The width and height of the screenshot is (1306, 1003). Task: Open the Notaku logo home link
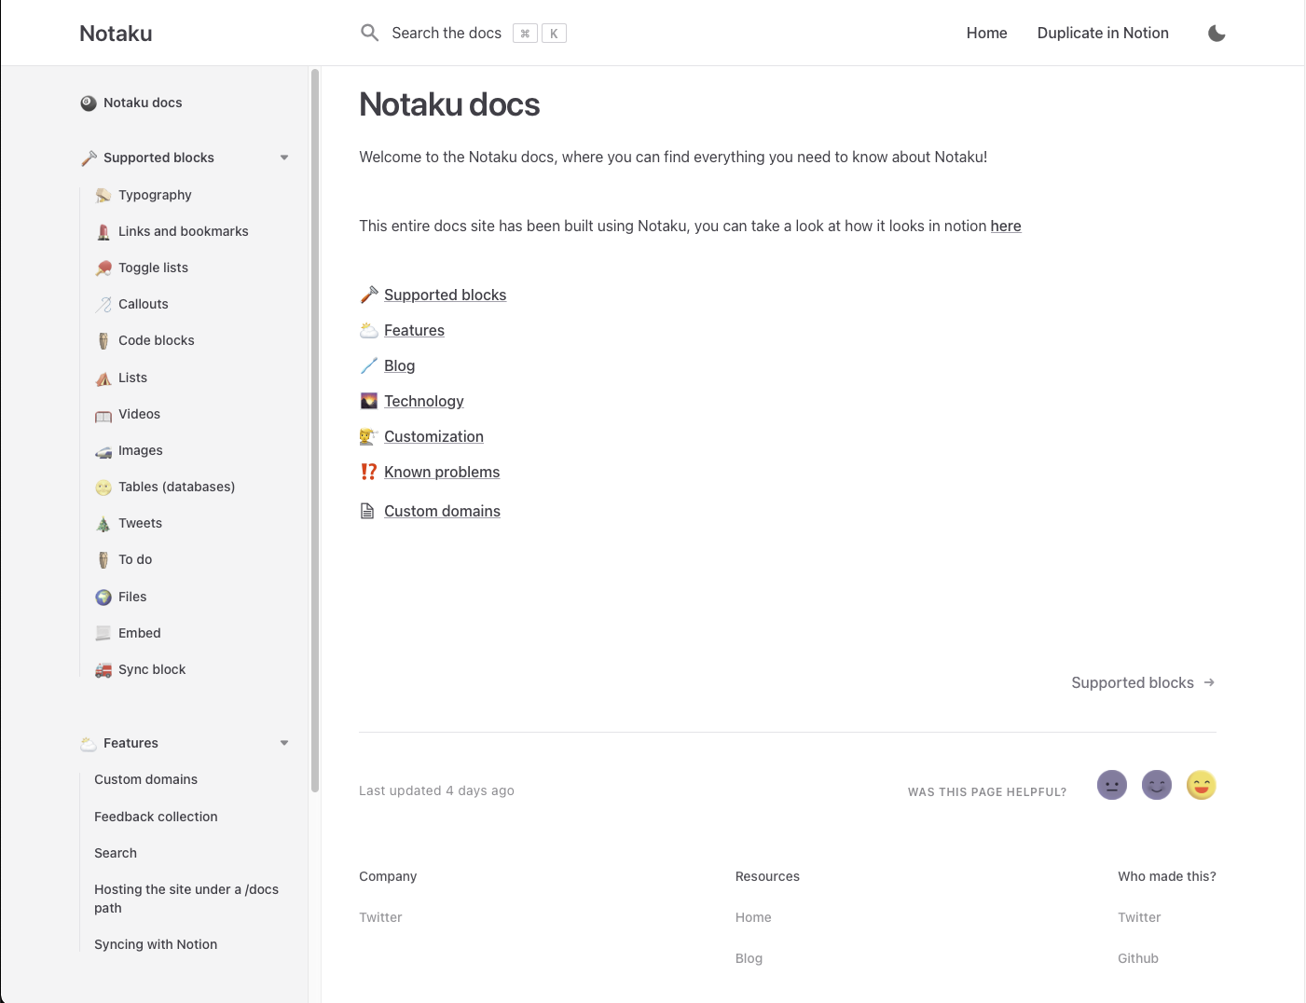116,34
